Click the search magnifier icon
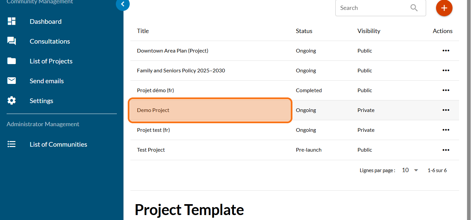472x220 pixels. click(x=414, y=8)
